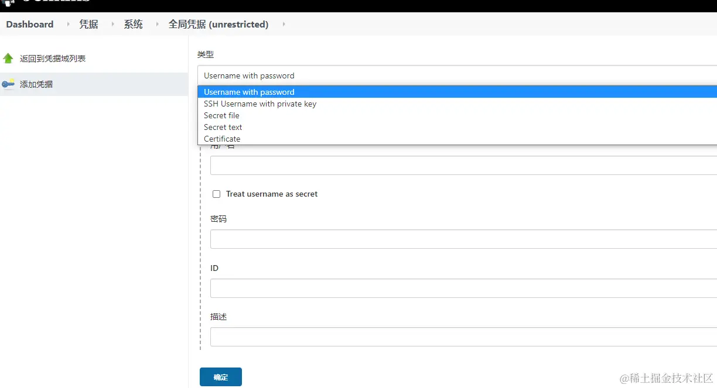This screenshot has width=717, height=388.
Task: Select SSH Username with private key option
Action: click(457, 104)
